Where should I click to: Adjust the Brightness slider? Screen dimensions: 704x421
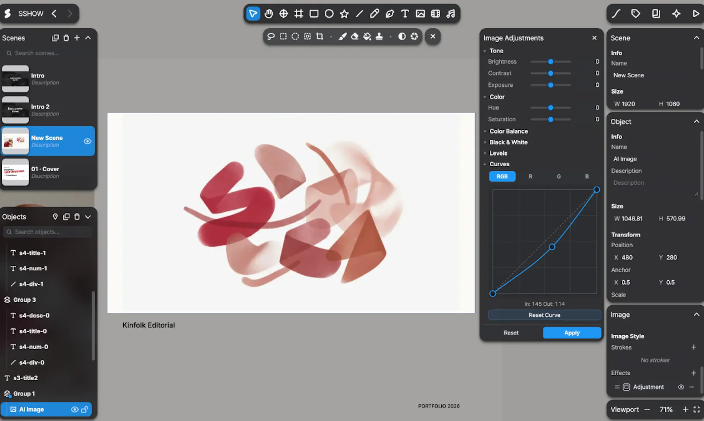coord(550,62)
